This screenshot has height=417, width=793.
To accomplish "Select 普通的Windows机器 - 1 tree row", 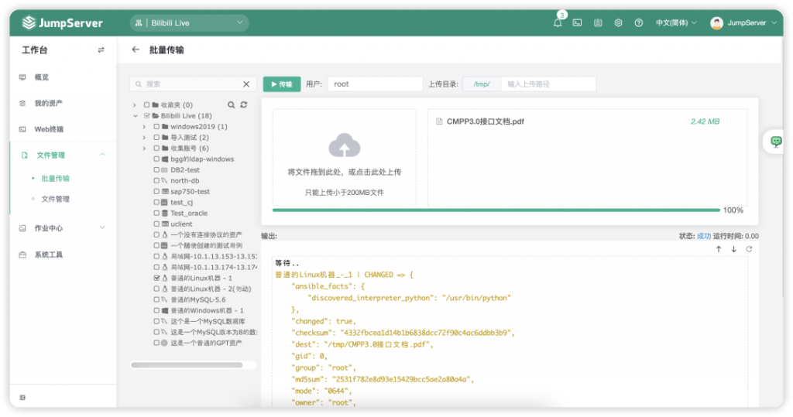I will pyautogui.click(x=206, y=310).
